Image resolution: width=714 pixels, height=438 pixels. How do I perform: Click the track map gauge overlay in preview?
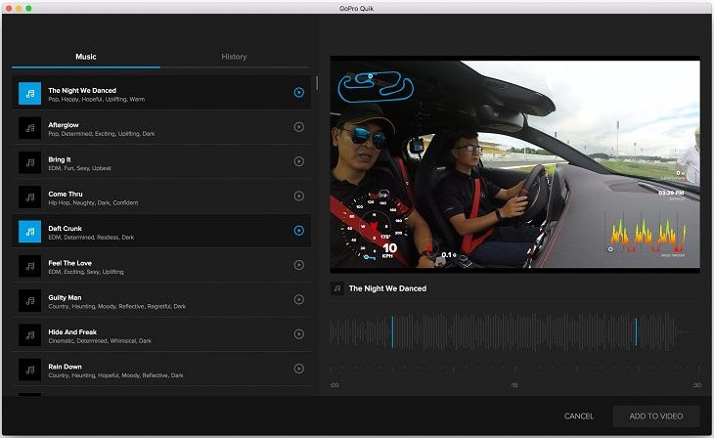376,86
